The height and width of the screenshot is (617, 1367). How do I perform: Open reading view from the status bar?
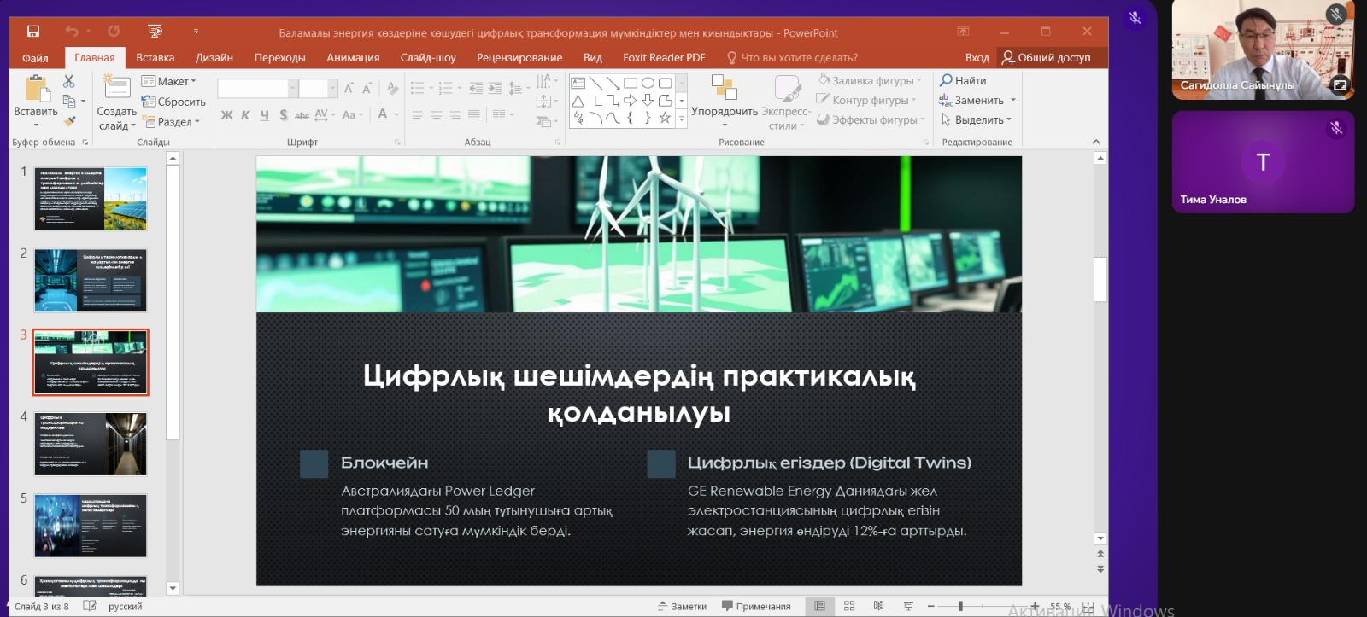(x=878, y=606)
